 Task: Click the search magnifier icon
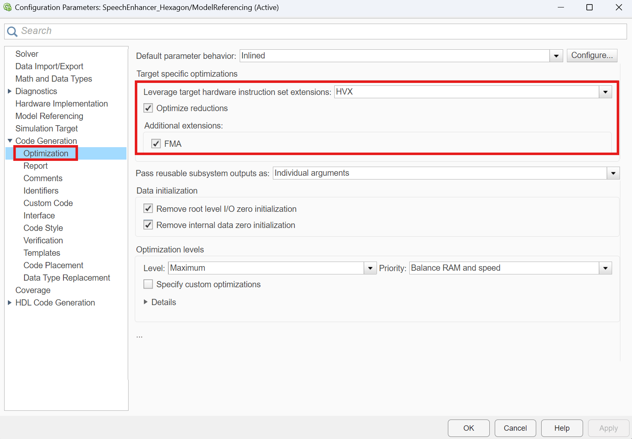(x=12, y=32)
